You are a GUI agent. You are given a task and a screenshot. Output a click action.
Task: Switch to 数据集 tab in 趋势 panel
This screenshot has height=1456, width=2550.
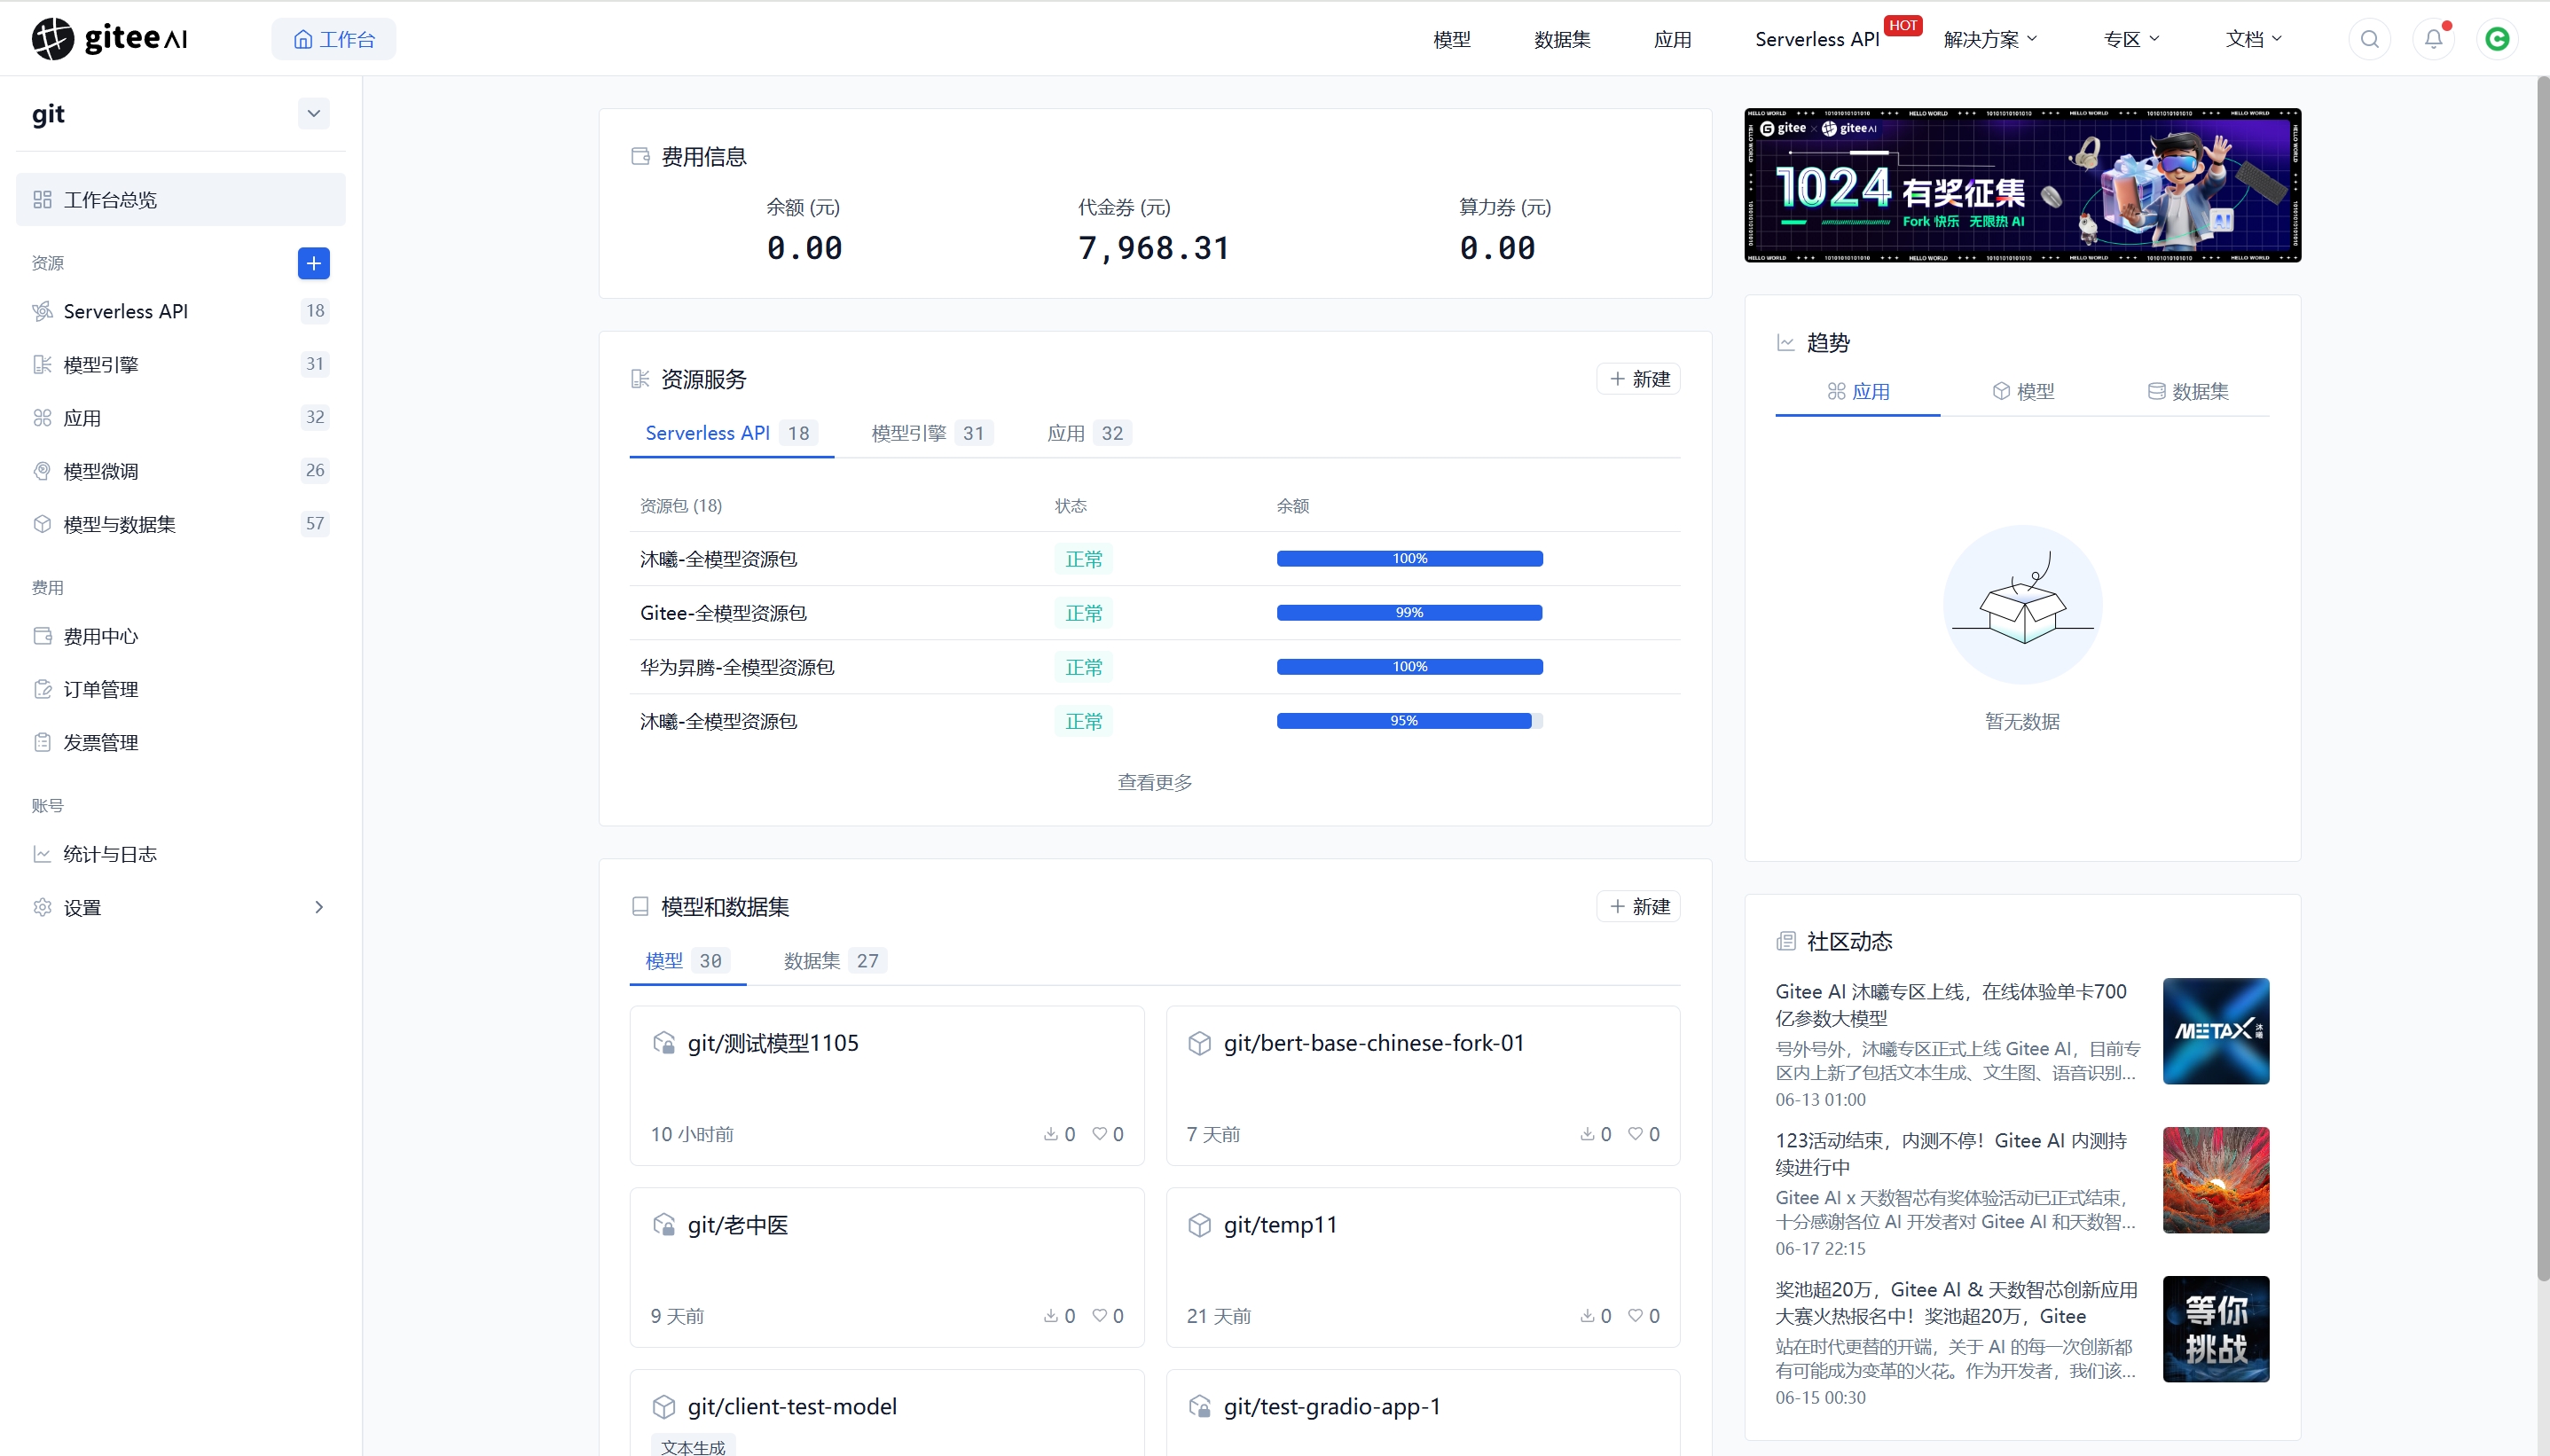pos(2188,391)
